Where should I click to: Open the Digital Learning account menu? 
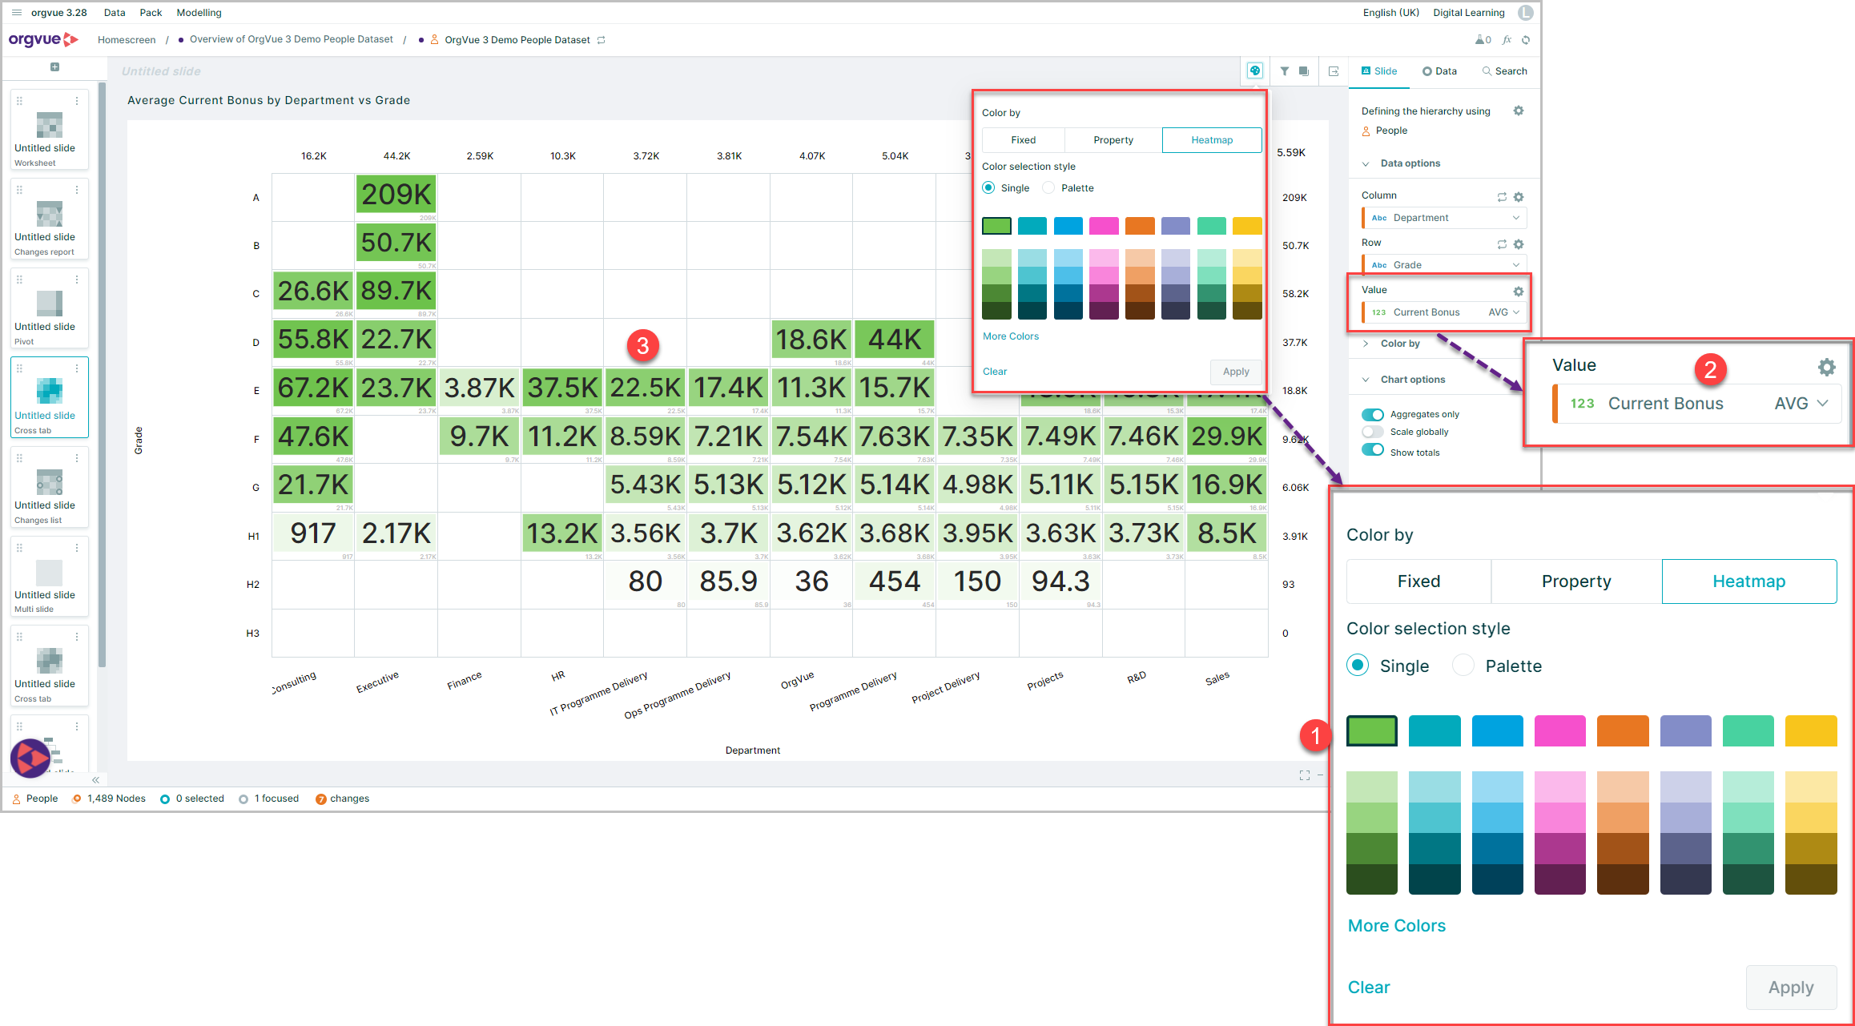(1469, 13)
